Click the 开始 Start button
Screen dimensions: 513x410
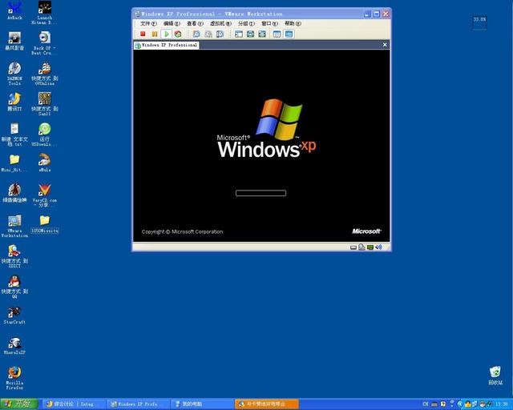click(19, 404)
